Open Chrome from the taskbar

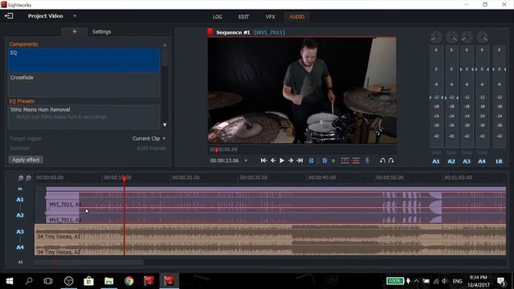[128, 281]
